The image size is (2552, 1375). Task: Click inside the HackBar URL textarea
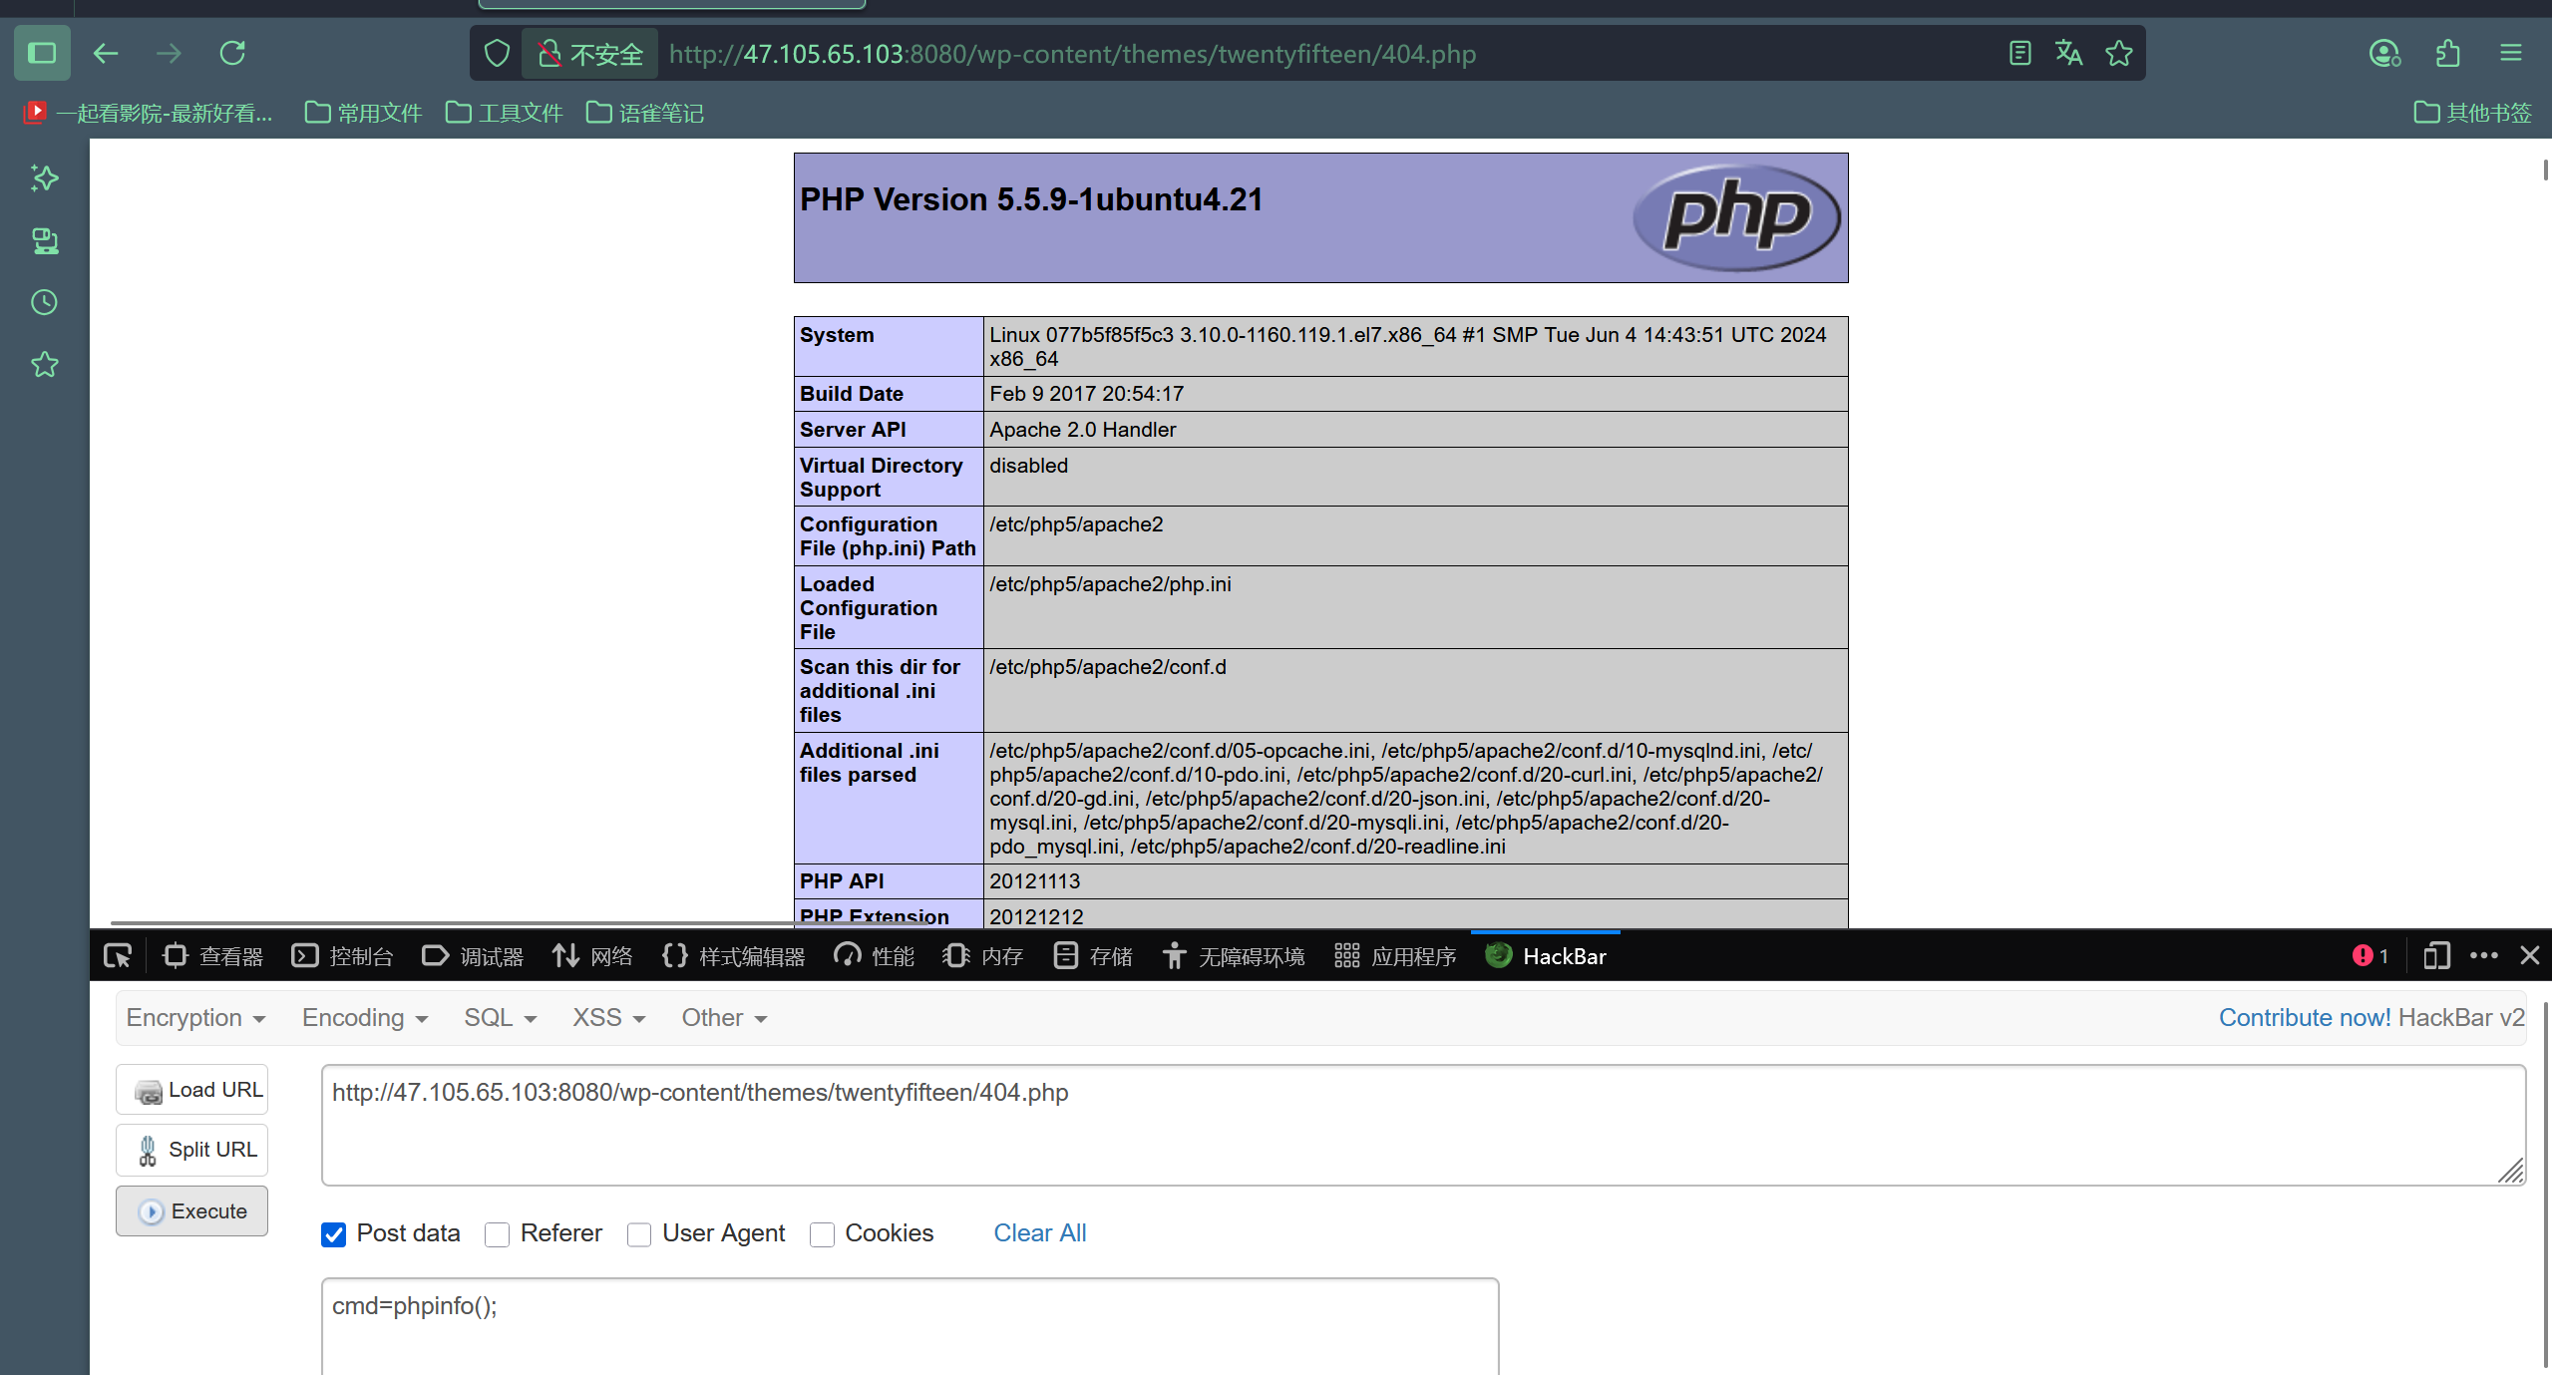(x=1423, y=1125)
